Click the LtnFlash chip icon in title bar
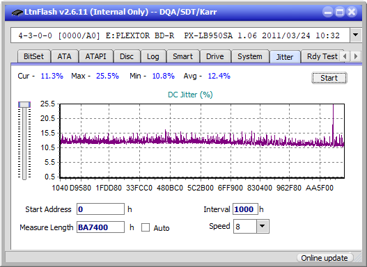 click(x=17, y=12)
